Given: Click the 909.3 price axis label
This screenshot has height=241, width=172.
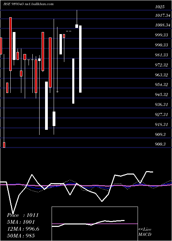Looking at the screenshot, I should [160, 135].
